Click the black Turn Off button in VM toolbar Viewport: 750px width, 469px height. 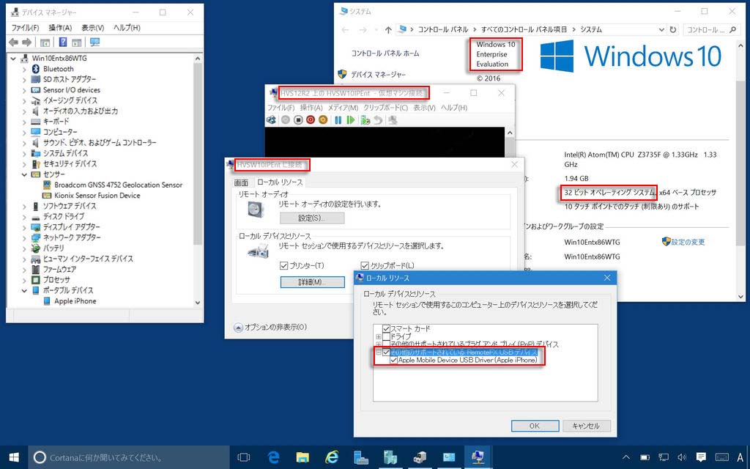point(298,120)
